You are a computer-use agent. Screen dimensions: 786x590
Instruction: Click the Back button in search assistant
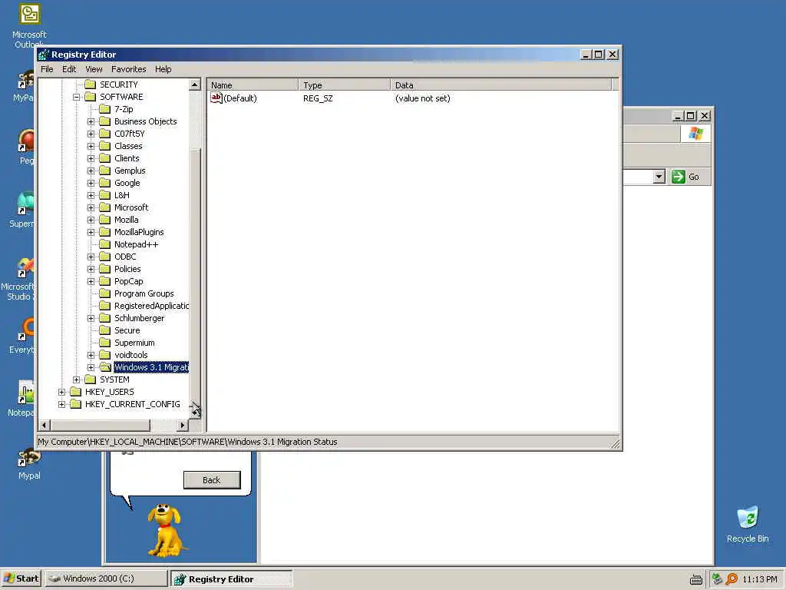point(212,480)
